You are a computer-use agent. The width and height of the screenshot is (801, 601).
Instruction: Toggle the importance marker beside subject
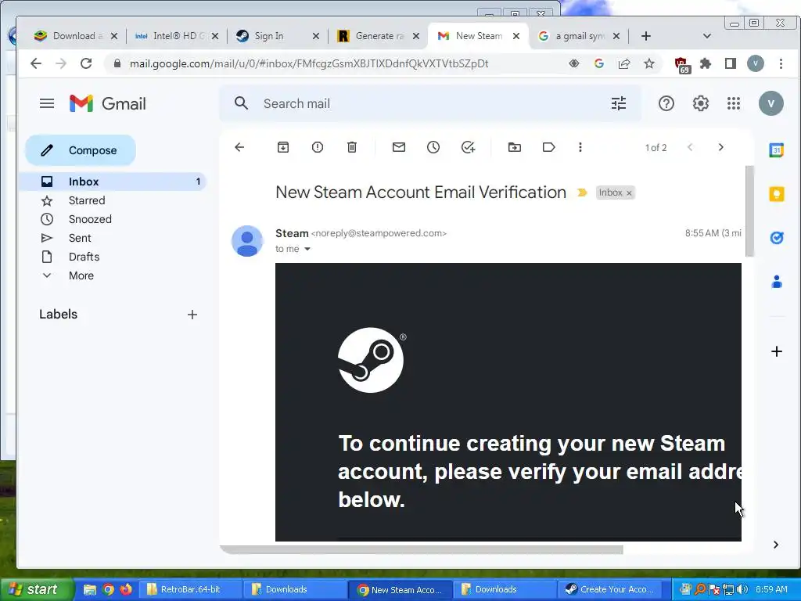point(582,193)
